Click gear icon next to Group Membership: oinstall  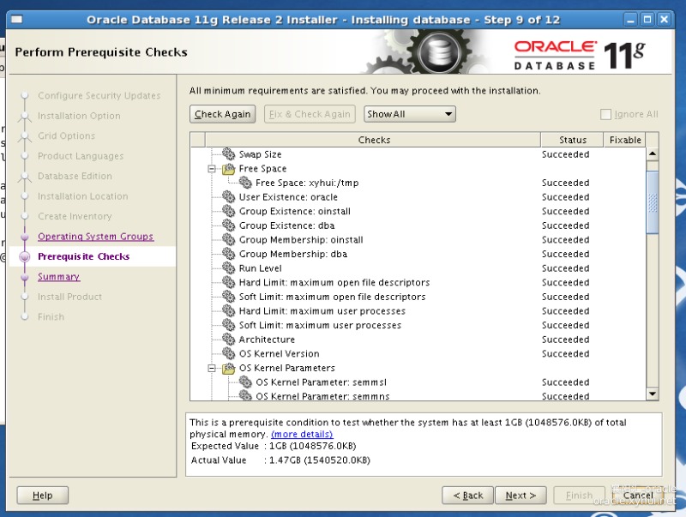pyautogui.click(x=228, y=239)
